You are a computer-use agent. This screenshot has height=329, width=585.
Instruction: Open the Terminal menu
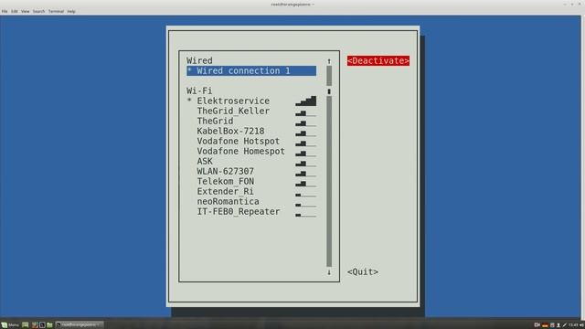[x=56, y=12]
